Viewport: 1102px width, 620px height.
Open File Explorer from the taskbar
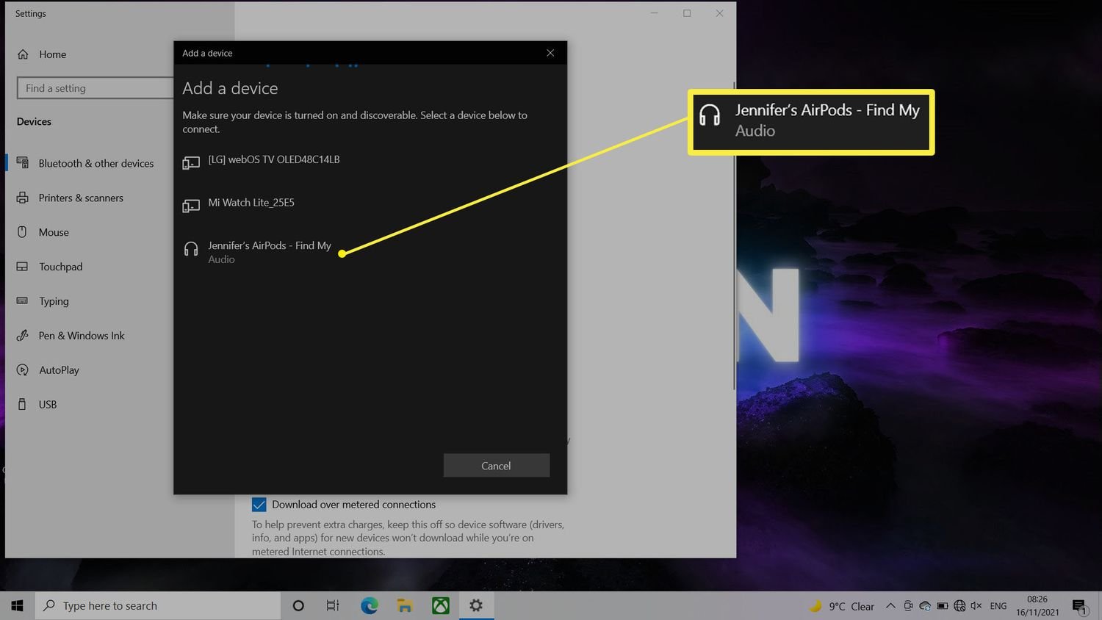[x=405, y=606]
